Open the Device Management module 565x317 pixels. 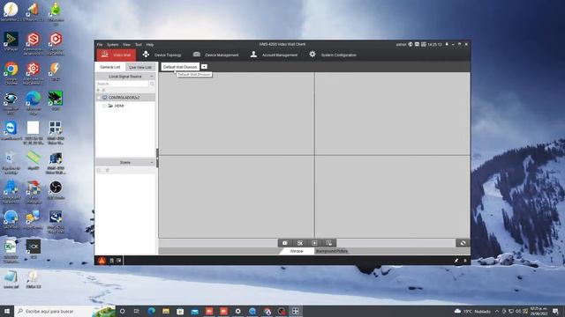[215, 55]
